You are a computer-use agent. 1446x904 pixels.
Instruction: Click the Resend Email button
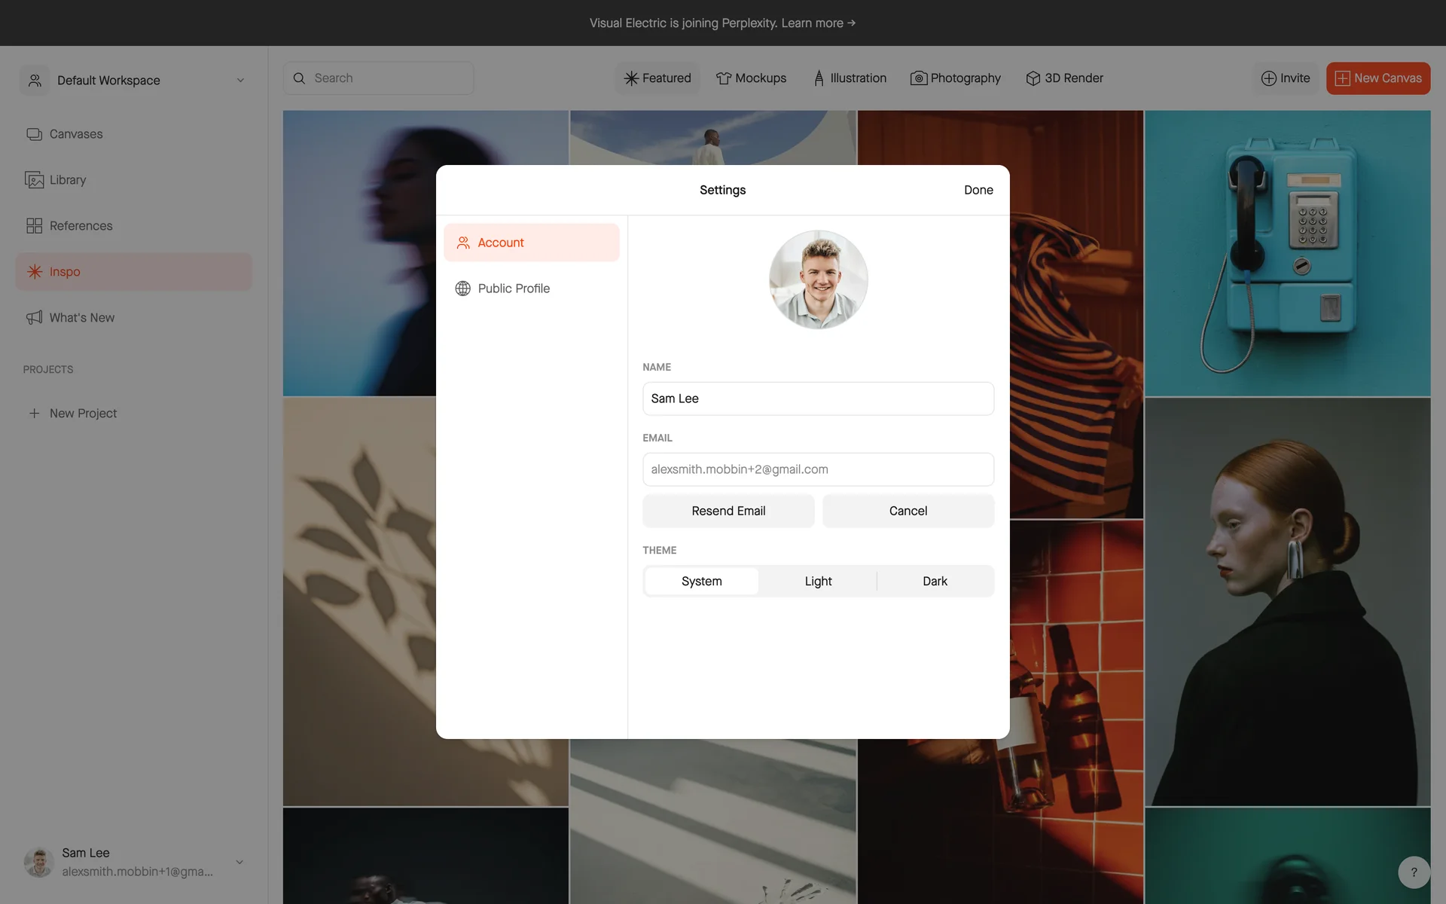pos(728,511)
